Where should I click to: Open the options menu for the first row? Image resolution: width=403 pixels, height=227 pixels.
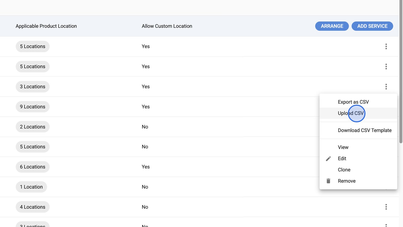coord(386,46)
